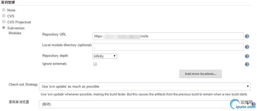
Task: Open help for Repository URL field
Action: click(x=247, y=36)
